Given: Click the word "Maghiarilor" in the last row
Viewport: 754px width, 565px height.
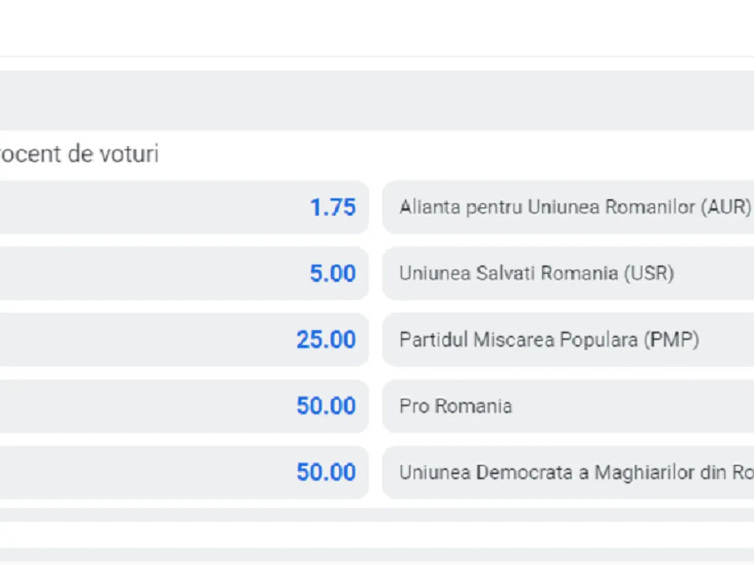Looking at the screenshot, I should [x=645, y=473].
